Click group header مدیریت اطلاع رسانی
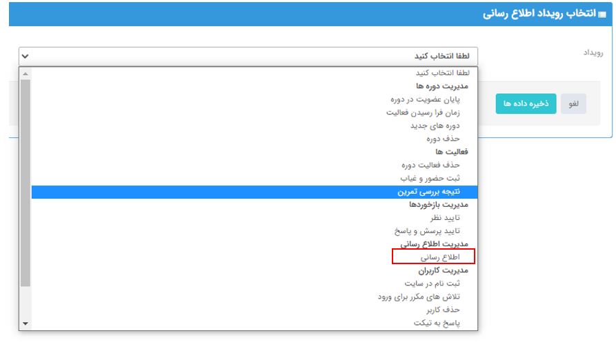This screenshot has width=616, height=360. click(x=434, y=244)
